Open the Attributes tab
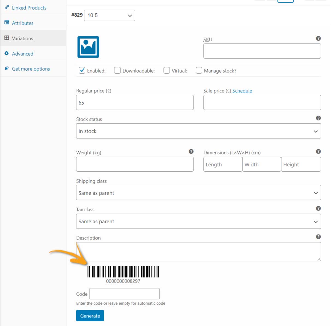The width and height of the screenshot is (331, 326). [33, 23]
